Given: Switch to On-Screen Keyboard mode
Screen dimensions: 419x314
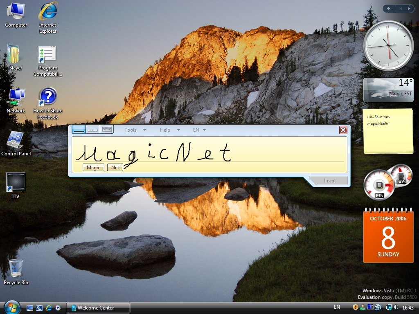Looking at the screenshot, I should coord(107,130).
